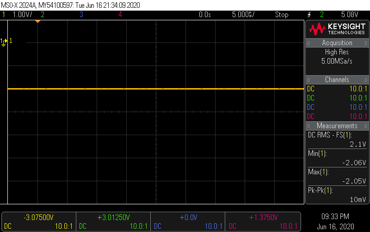Open the Acquisition panel header
This screenshot has width=370, height=232.
(x=337, y=43)
